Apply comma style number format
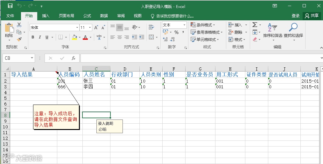Screen dimensions: 323x164 click(x=183, y=32)
